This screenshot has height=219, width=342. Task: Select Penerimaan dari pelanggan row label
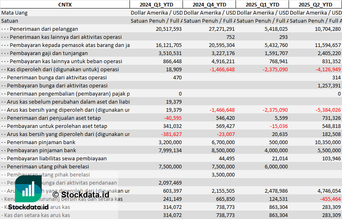click(44, 29)
